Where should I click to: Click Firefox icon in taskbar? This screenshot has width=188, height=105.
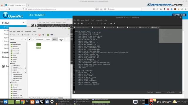32,102
